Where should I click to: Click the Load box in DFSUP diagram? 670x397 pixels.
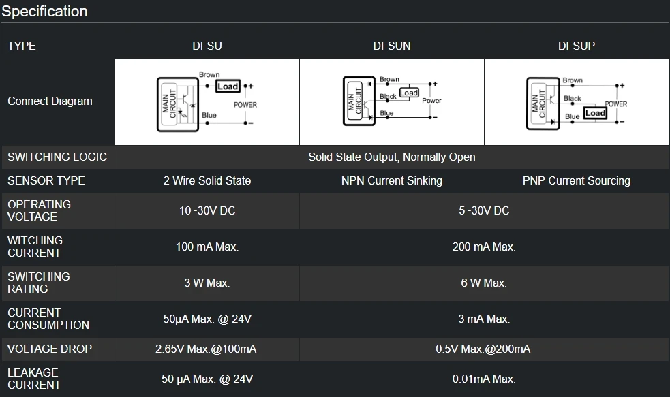[x=595, y=113]
